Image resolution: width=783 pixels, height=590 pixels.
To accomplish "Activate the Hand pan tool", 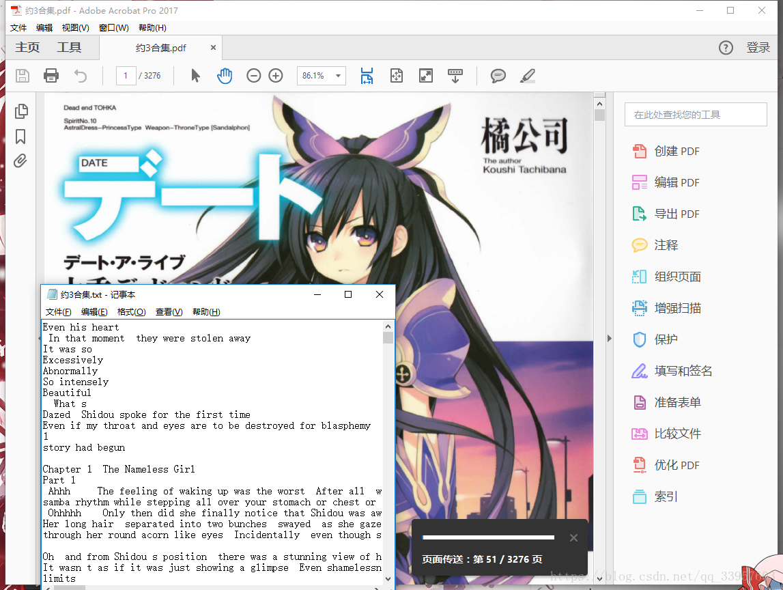I will (225, 76).
